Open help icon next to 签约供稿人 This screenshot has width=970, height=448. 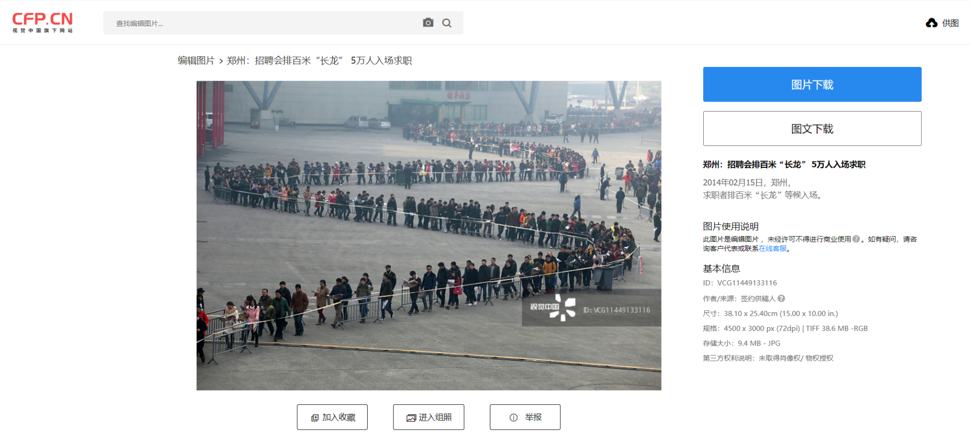[x=781, y=299]
